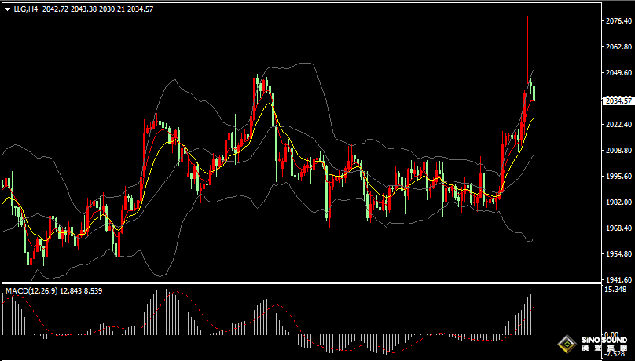Viewport: 635px width, 361px height.
Task: Click the 2076.40 price axis label
Action: coord(616,21)
